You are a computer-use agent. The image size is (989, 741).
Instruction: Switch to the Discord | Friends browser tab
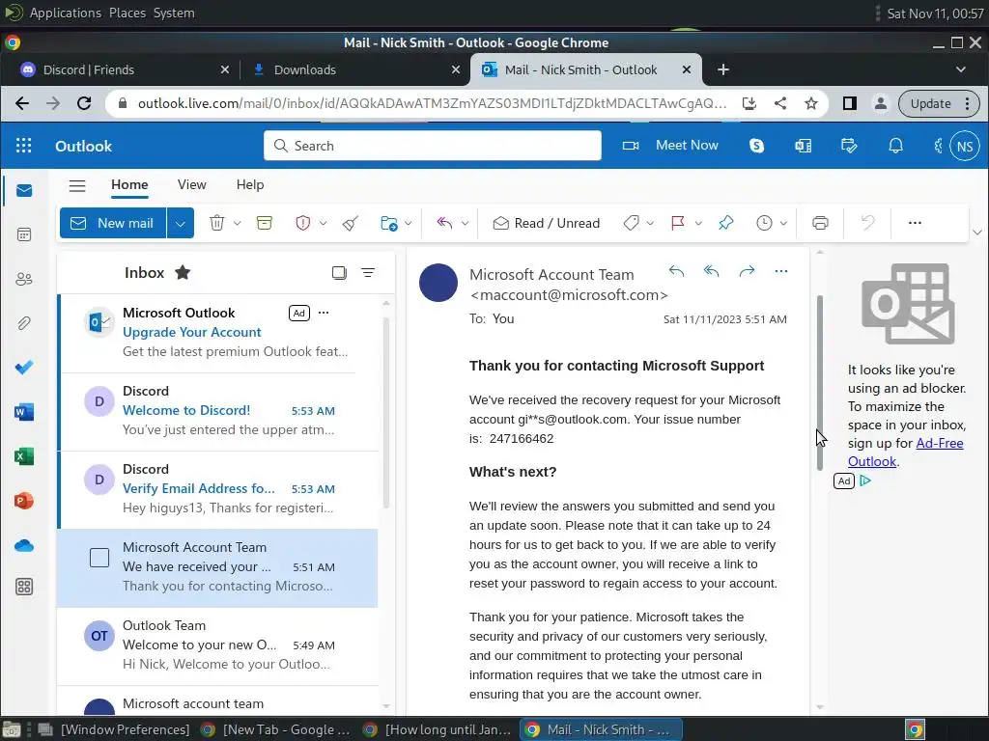coord(125,69)
